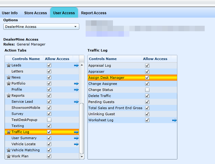Image resolution: width=215 pixels, height=164 pixels.
Task: Click the blue arrow on User Summary row
Action: [x=76, y=138]
